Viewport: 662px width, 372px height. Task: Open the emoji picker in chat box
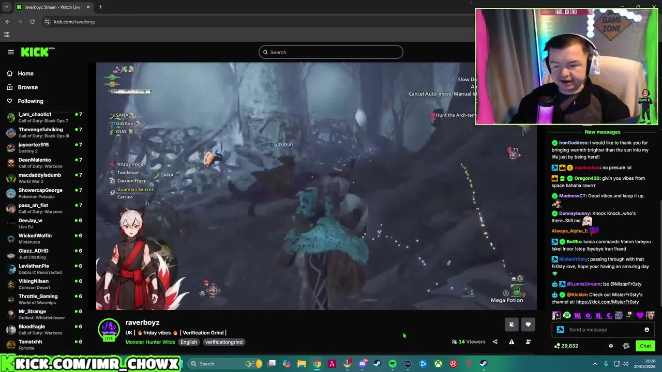[646, 330]
